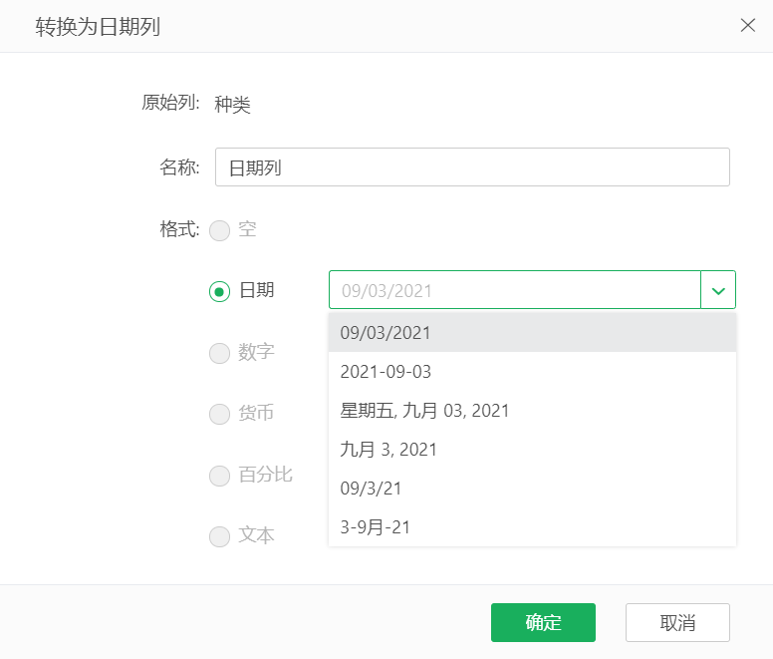Viewport: 773px width, 659px height.
Task: Select the 空 format radio button
Action: coord(219,230)
